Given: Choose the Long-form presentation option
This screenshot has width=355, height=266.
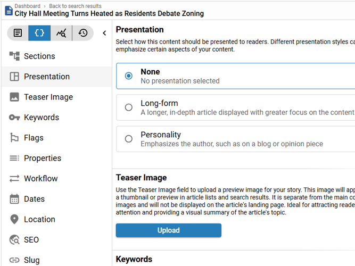Looking at the screenshot, I should (x=129, y=107).
